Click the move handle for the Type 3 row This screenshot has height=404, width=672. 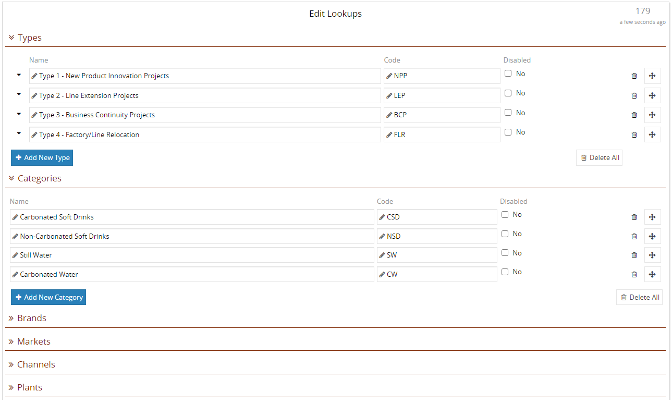point(652,115)
